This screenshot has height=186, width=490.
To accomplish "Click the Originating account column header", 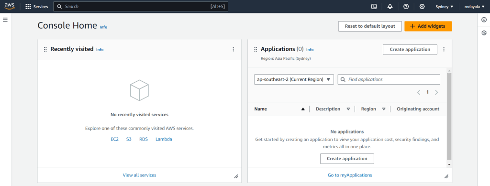I will 418,109.
